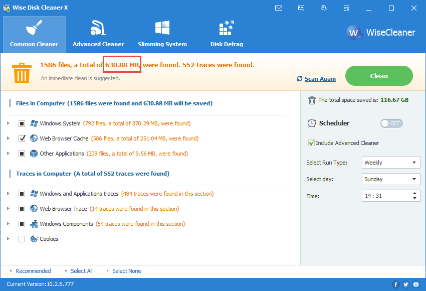Click the Web Browser Trace globe icon
This screenshot has height=291, width=426.
point(34,209)
